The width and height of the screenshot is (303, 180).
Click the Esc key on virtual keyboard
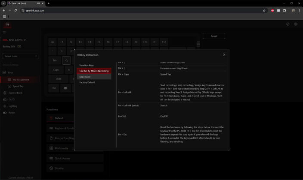coord(53,42)
